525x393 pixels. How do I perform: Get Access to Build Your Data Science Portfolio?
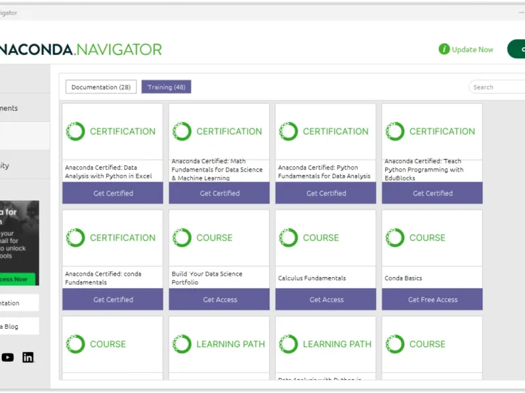click(x=219, y=299)
